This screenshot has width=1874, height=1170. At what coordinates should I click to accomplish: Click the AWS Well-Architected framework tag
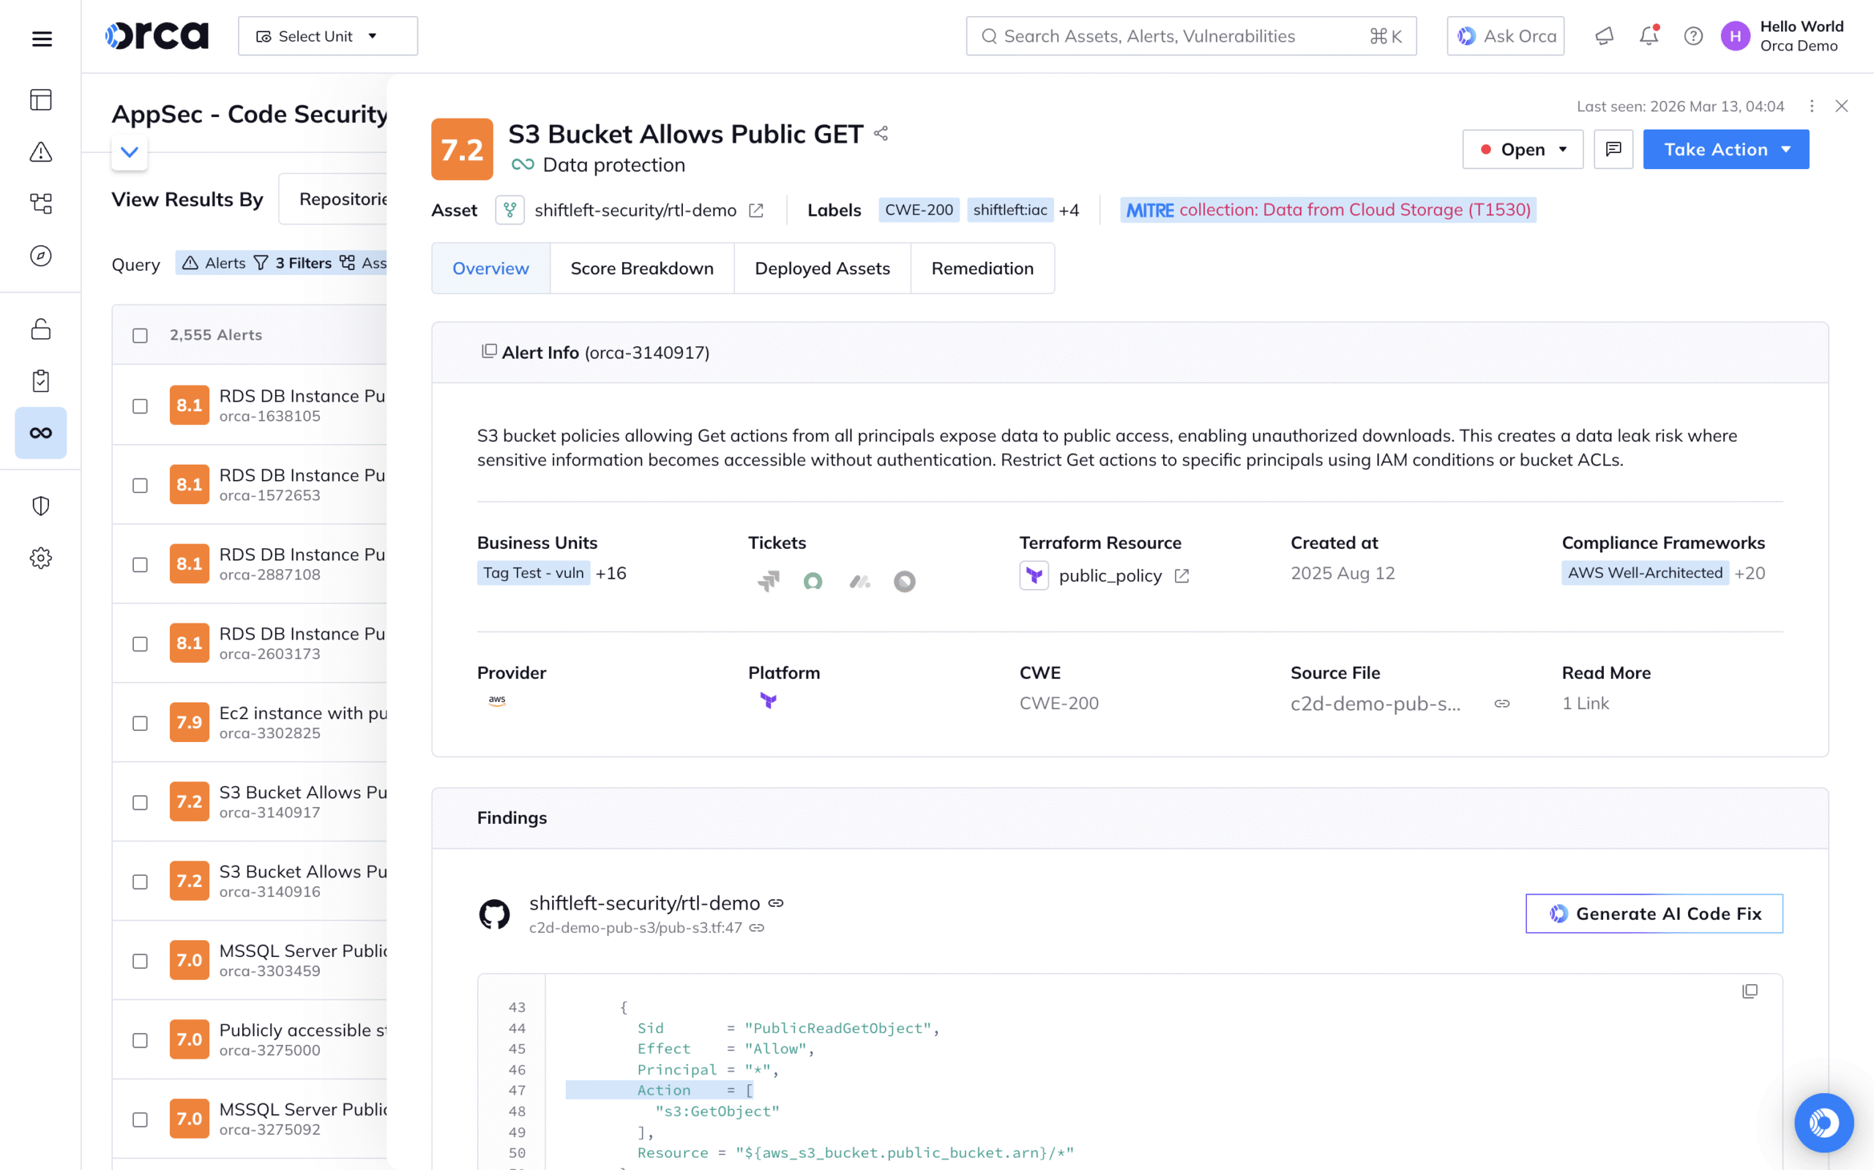(x=1645, y=573)
